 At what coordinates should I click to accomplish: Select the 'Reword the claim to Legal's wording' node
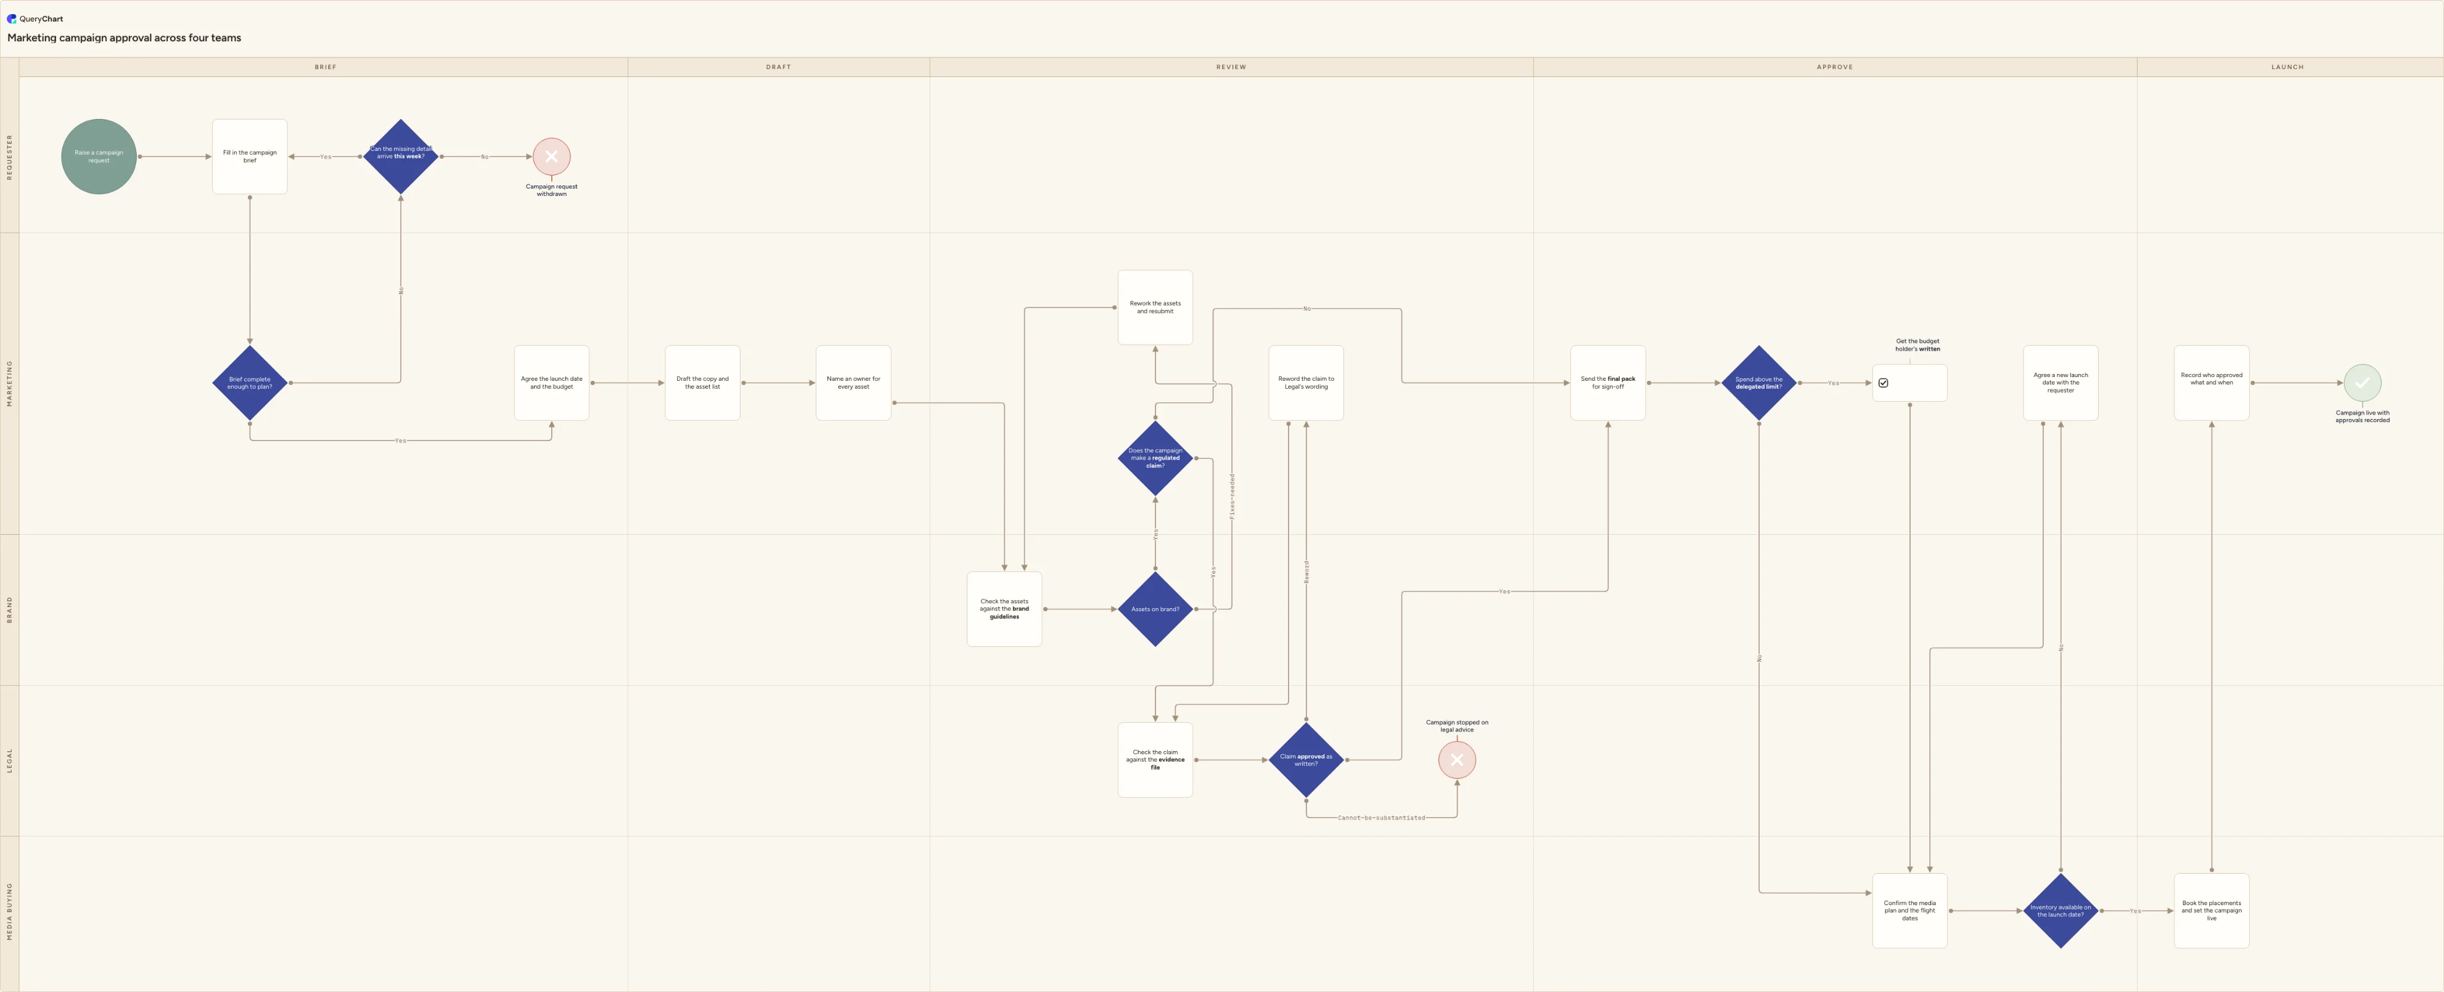[1305, 383]
